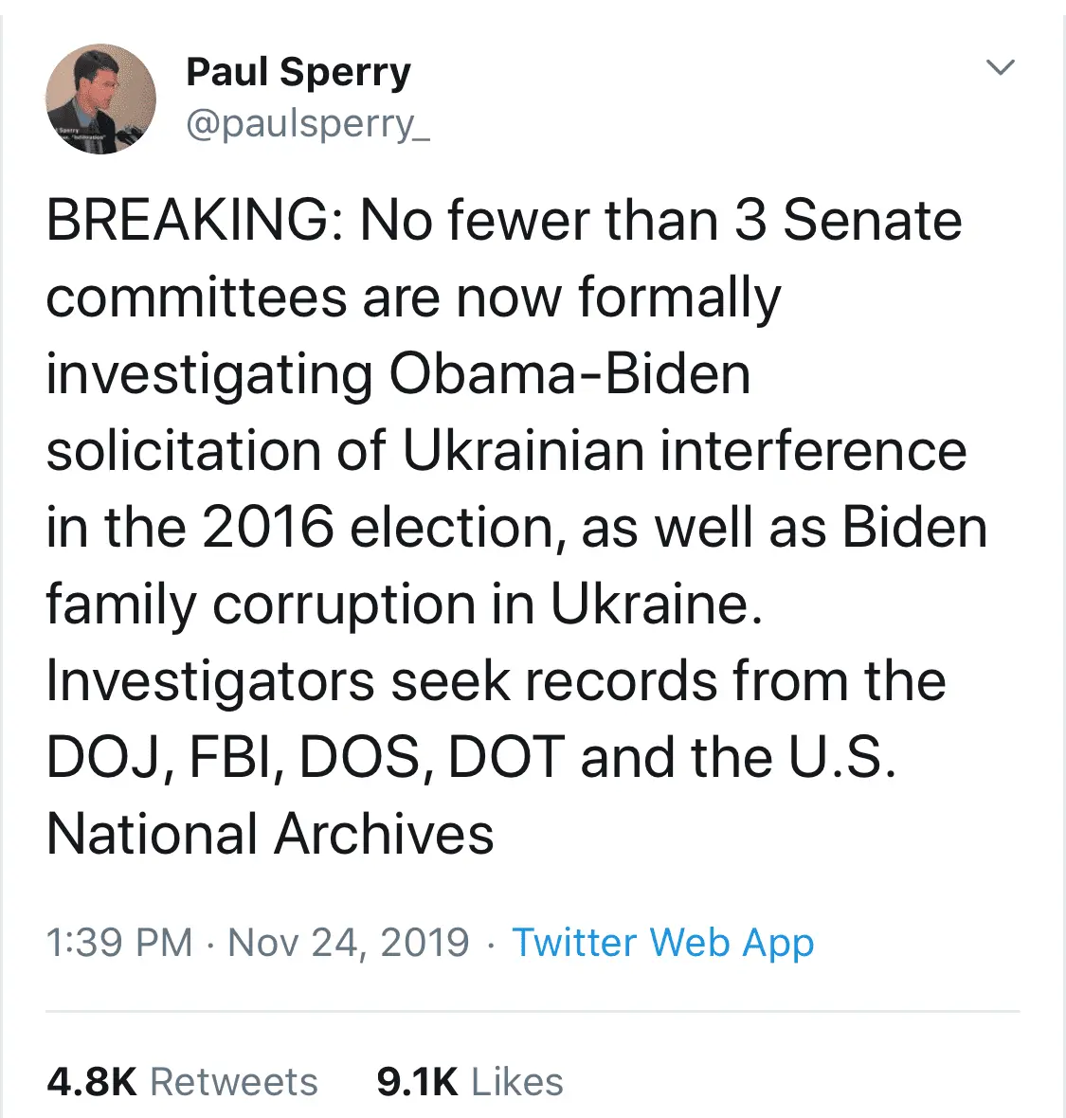Select the Nov 24, 2019 date

pos(349,943)
